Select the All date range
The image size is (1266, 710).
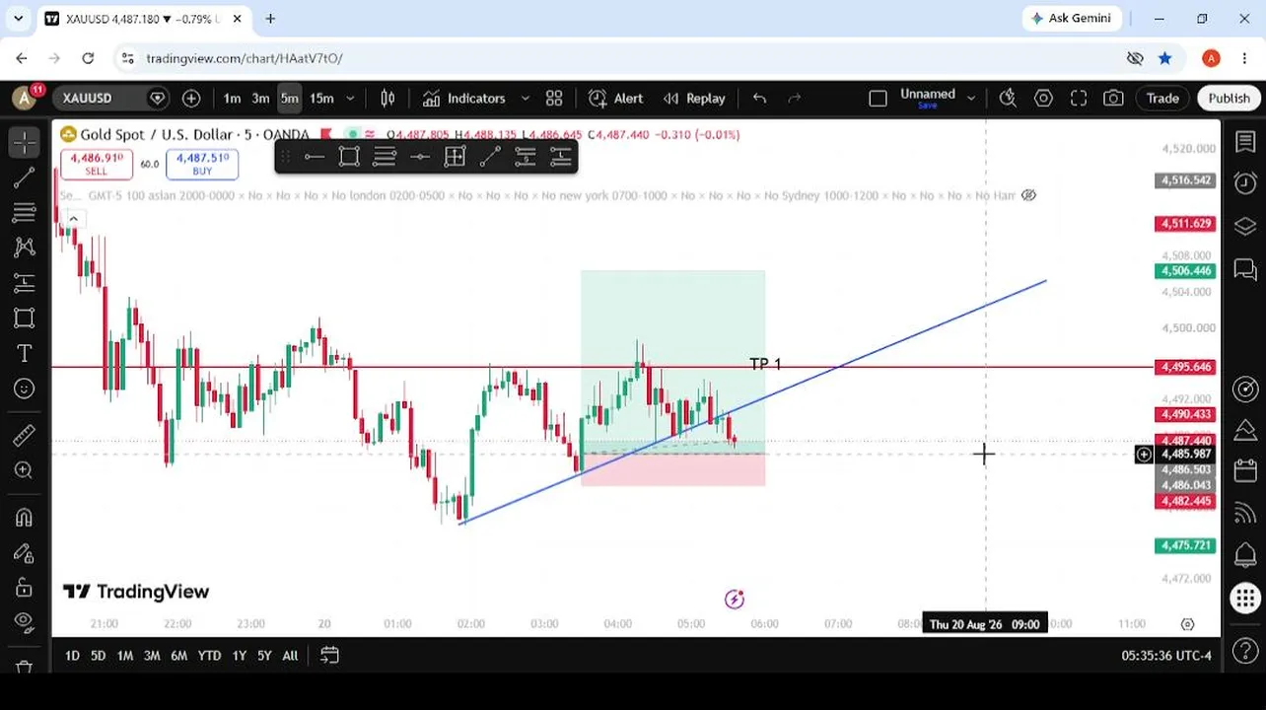290,655
